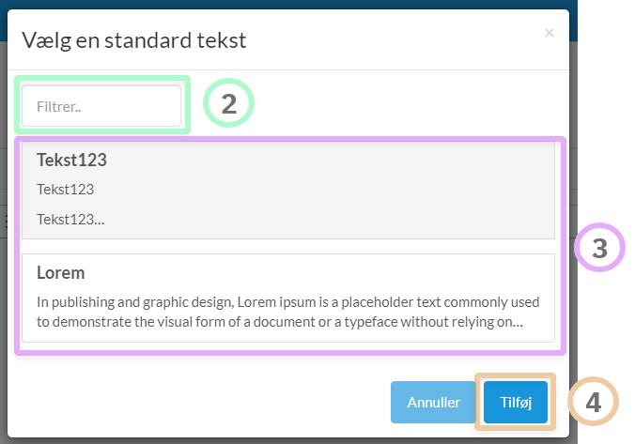Click the orange circled number 4 marker
Image resolution: width=635 pixels, height=444 pixels.
pos(593,402)
